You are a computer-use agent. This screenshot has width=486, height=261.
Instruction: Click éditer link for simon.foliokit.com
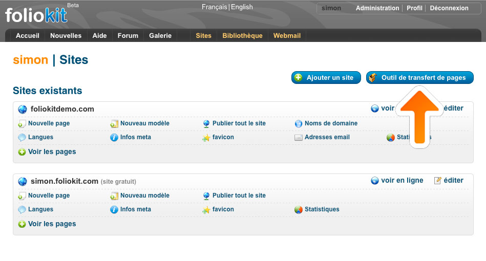pyautogui.click(x=453, y=181)
